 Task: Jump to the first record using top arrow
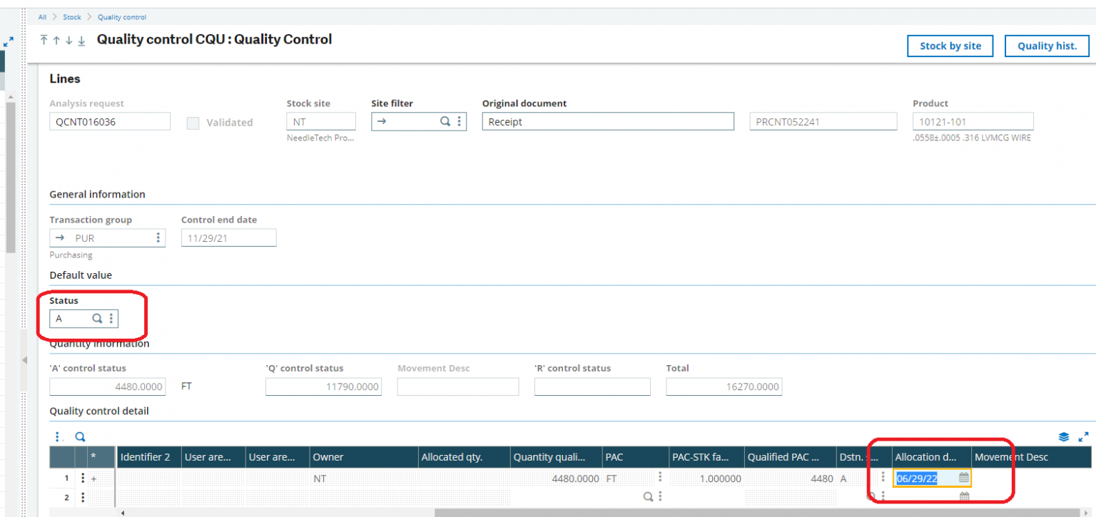pos(44,41)
